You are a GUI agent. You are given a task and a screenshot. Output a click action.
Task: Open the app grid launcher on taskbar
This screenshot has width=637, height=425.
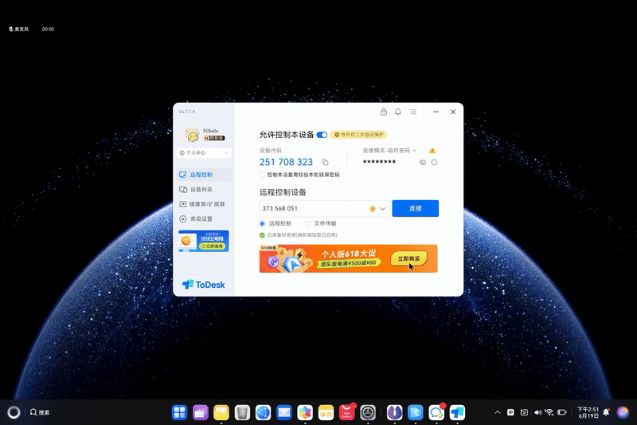pyautogui.click(x=179, y=412)
